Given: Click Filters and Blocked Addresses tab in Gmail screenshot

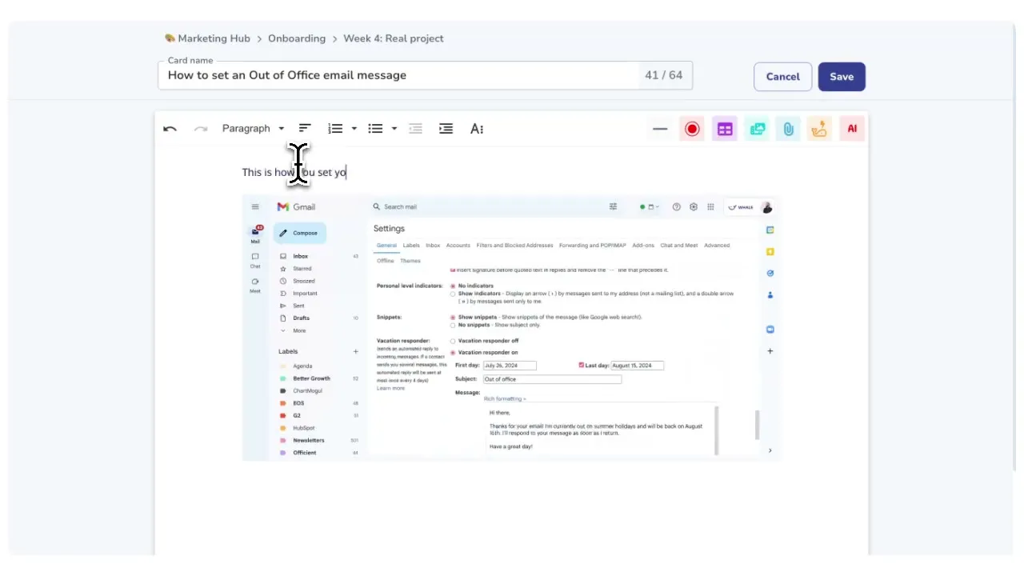Looking at the screenshot, I should click(514, 246).
